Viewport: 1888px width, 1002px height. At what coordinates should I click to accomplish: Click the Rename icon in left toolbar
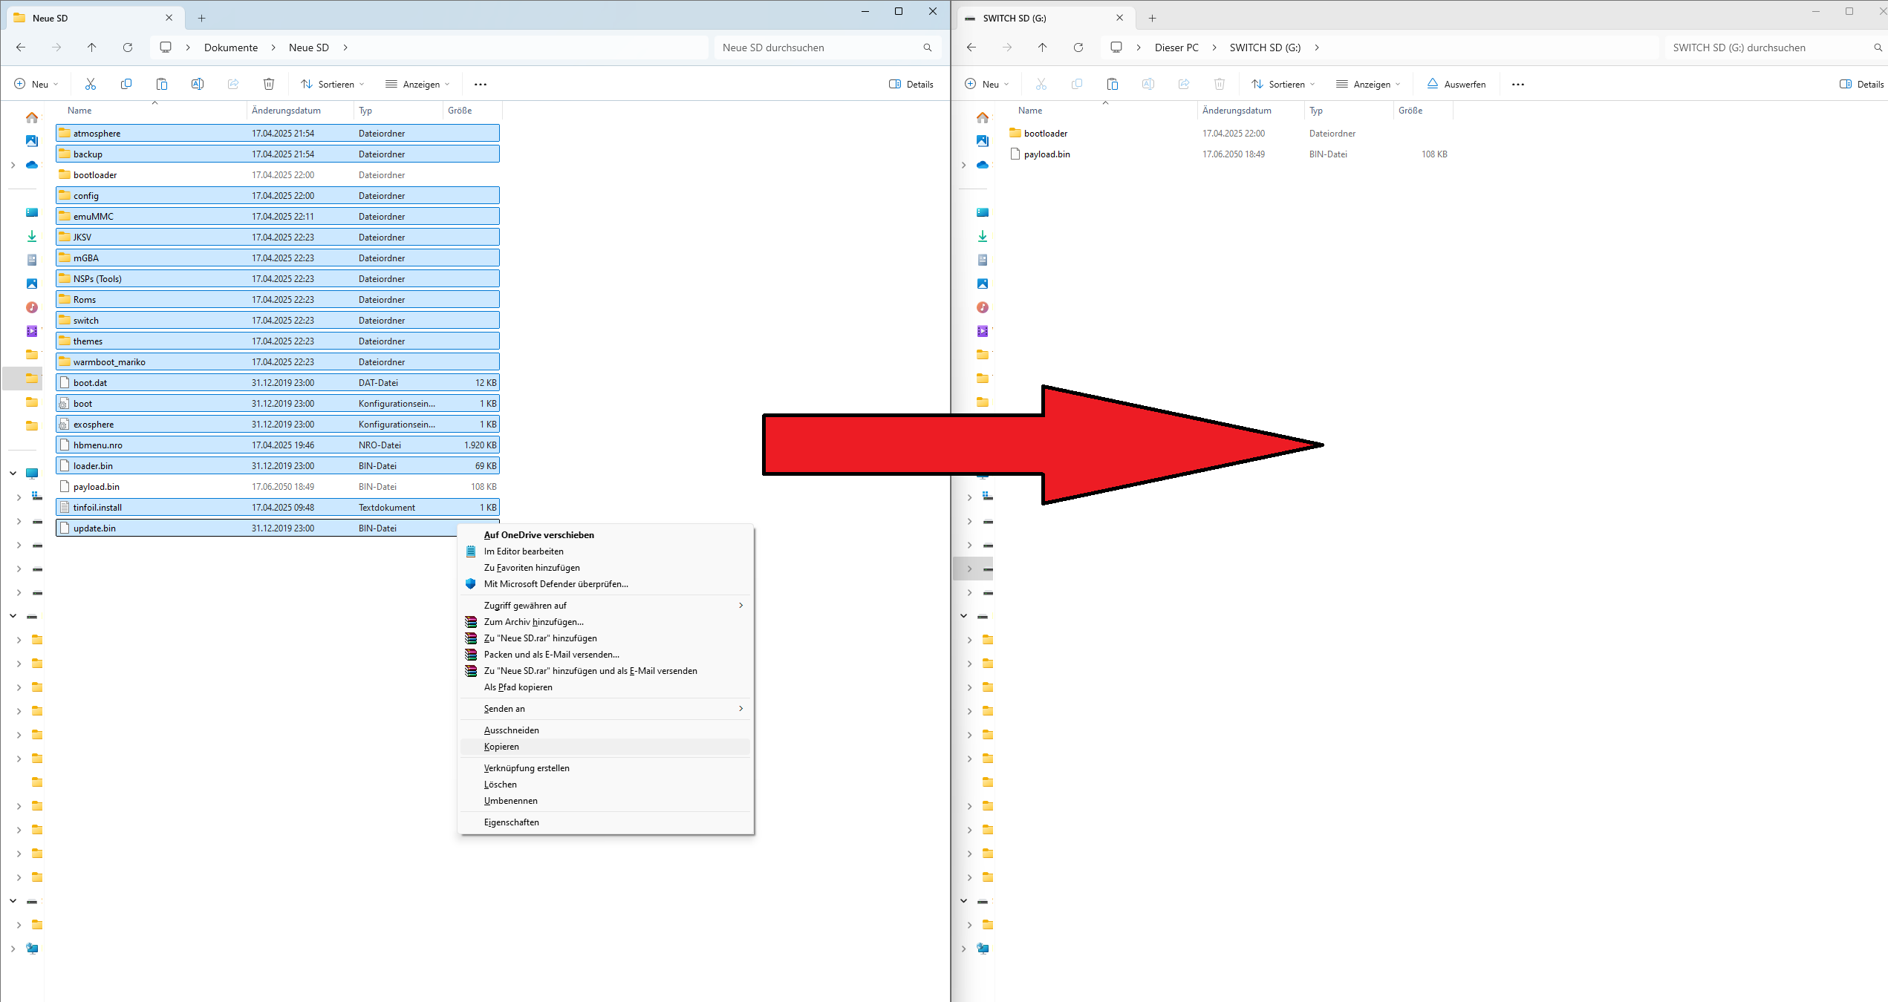[x=198, y=84]
